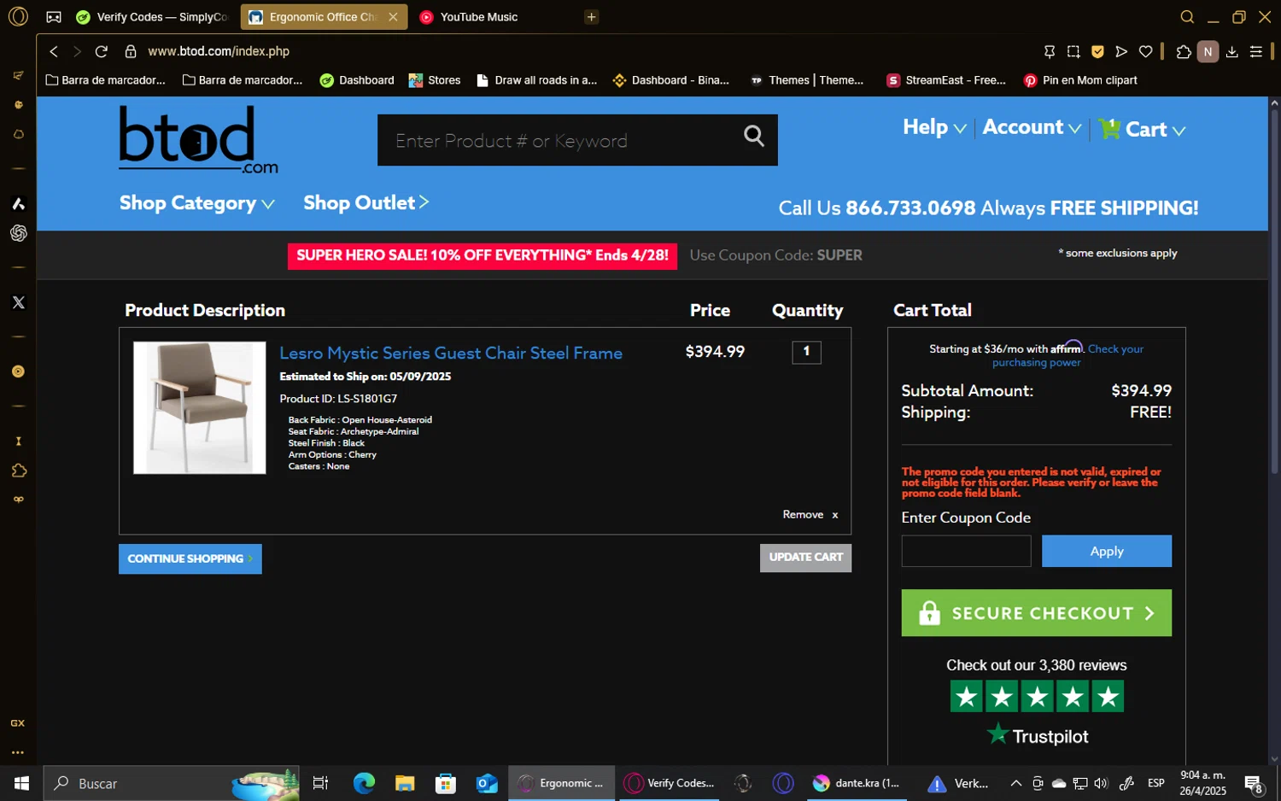Open the Themes bookmark
The width and height of the screenshot is (1281, 801).
coord(806,80)
